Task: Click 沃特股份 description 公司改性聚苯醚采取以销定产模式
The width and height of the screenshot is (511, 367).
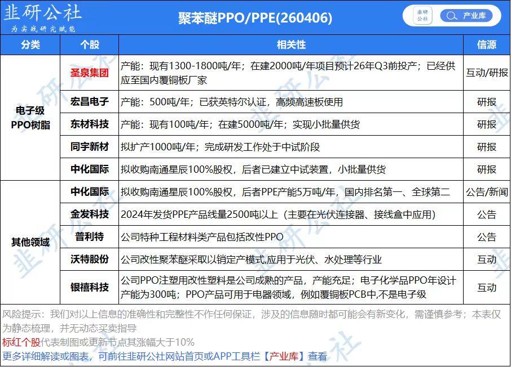Action: 251,259
